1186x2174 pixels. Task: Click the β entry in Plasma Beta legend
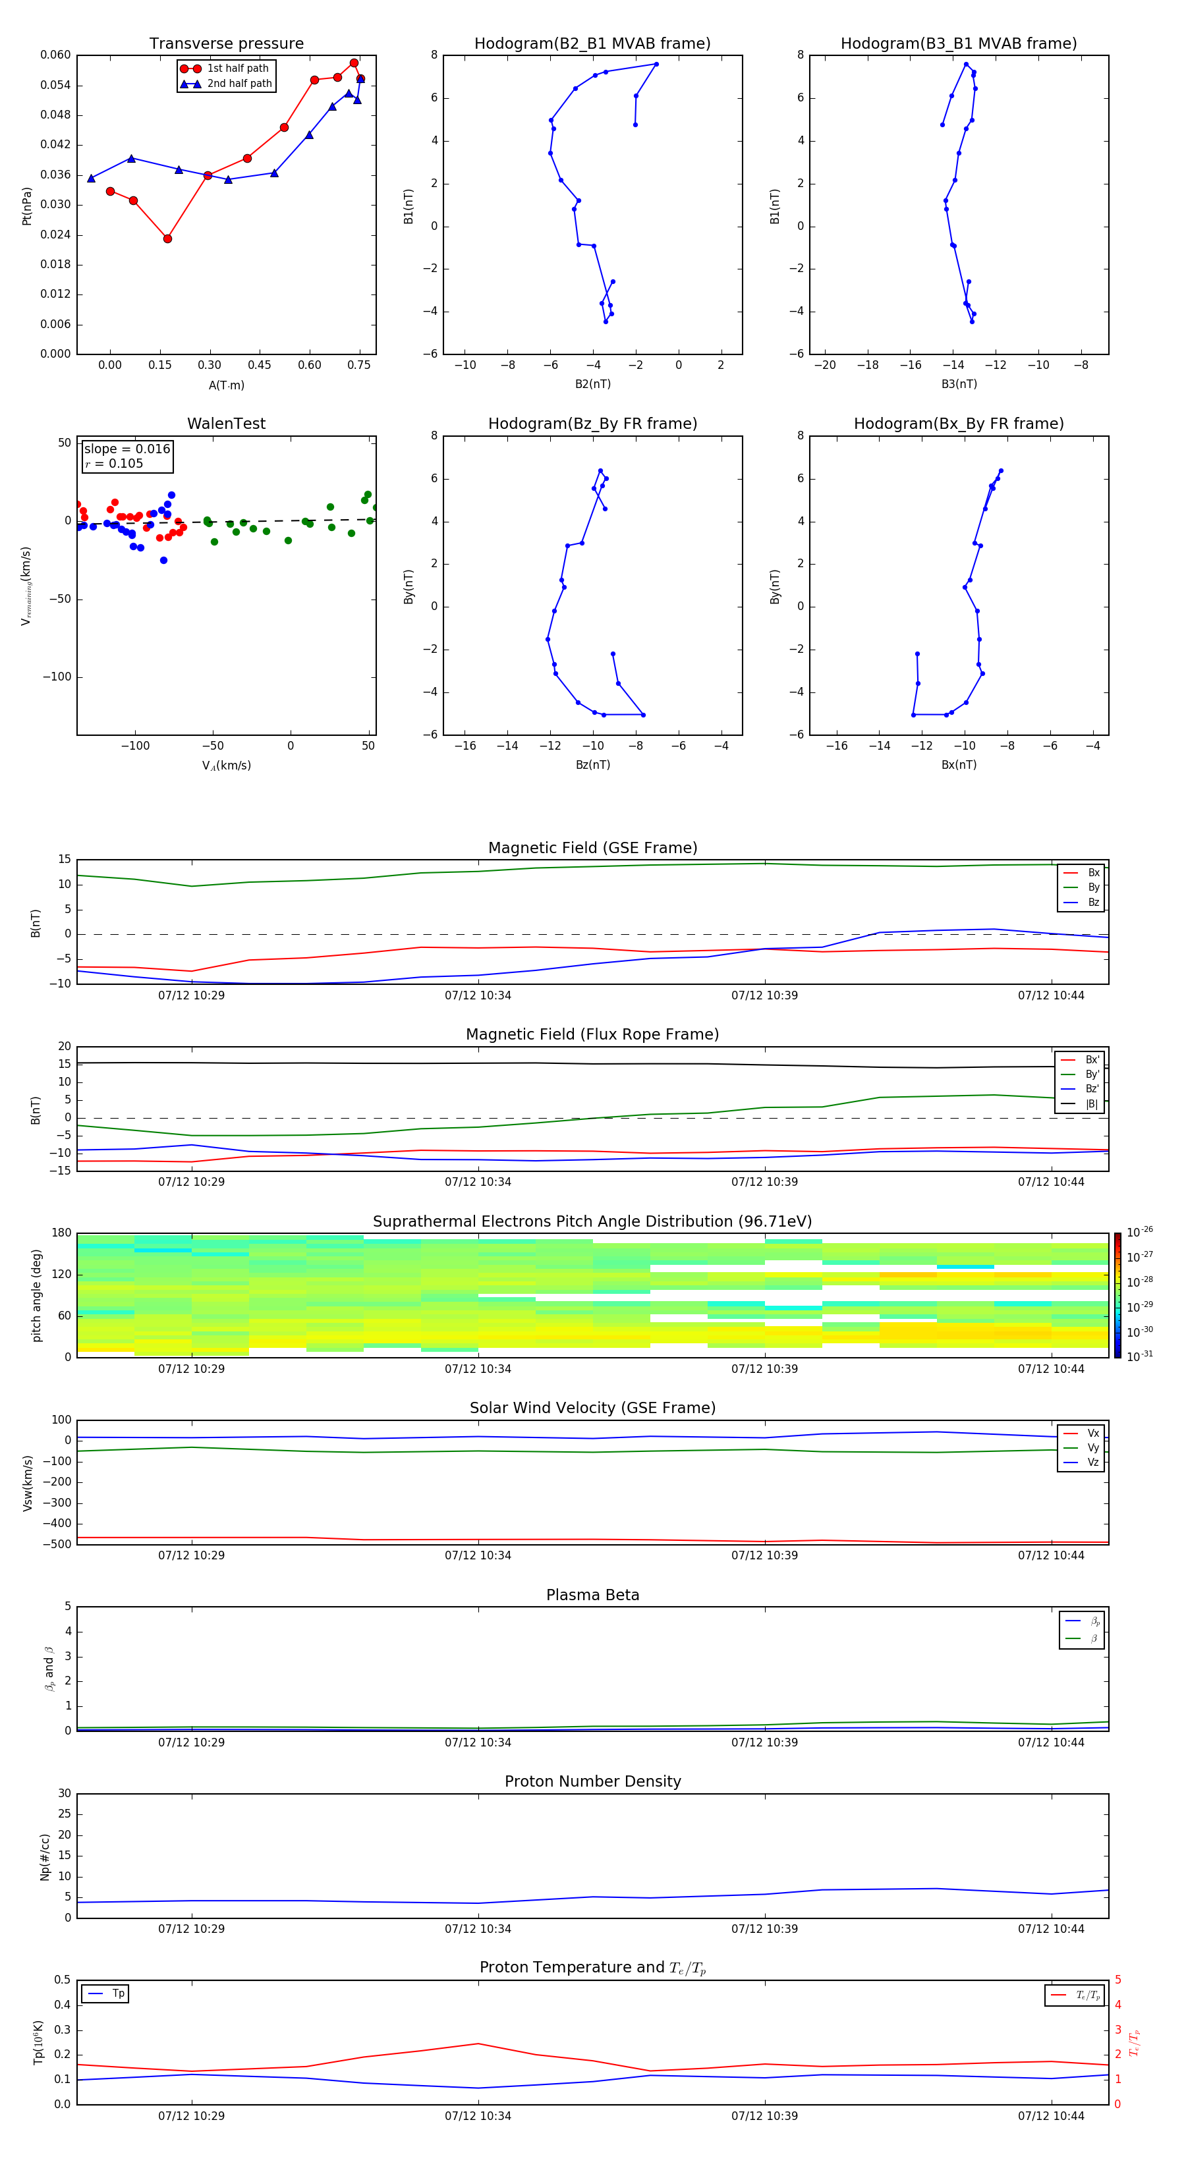coord(1082,1638)
